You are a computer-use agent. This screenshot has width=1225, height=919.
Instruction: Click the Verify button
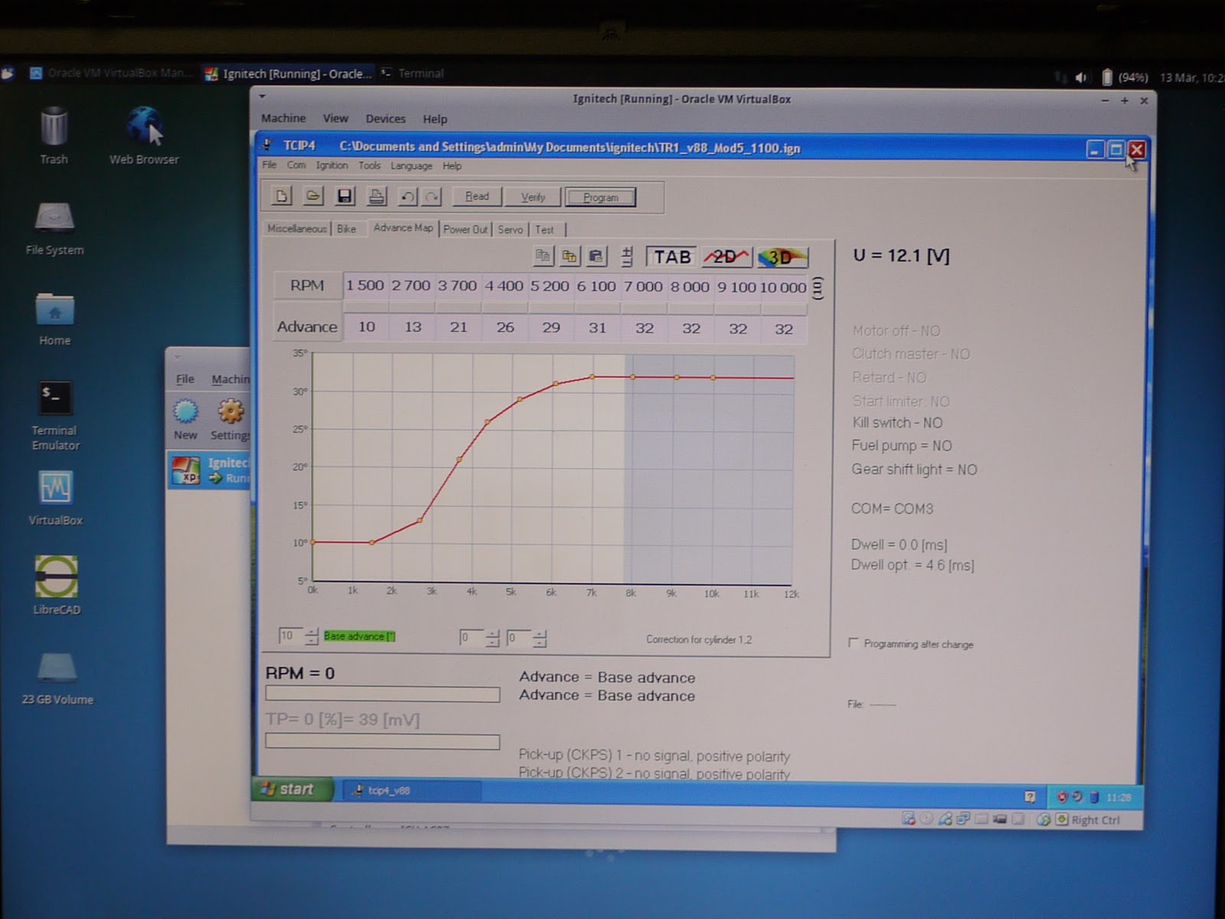(x=533, y=197)
